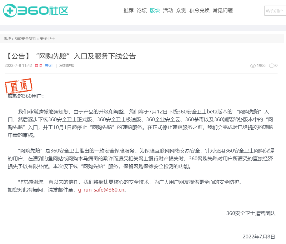Click the view count 1906
This screenshot has height=244, width=286.
[x=261, y=66]
